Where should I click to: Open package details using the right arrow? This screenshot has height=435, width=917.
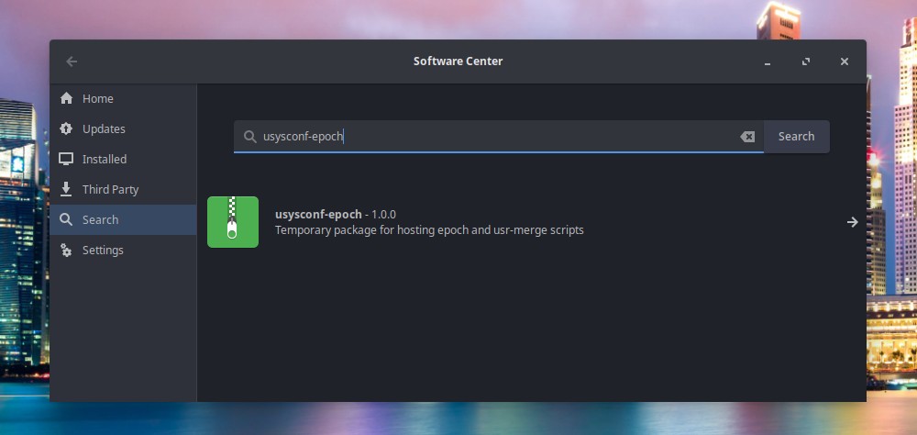point(852,222)
